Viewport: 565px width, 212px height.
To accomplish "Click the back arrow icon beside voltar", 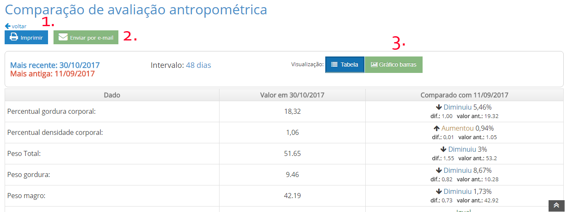I will [x=8, y=26].
